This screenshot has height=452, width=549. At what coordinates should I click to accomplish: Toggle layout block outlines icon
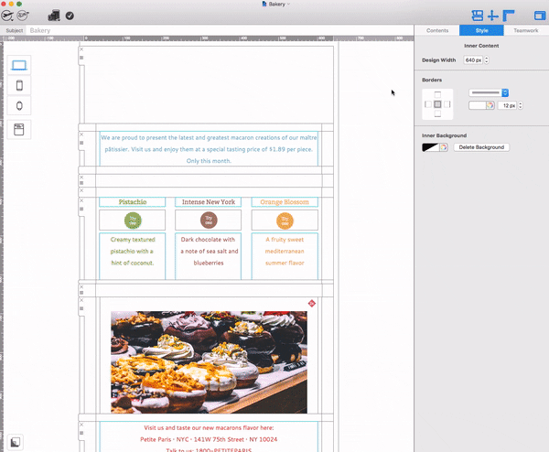[477, 16]
